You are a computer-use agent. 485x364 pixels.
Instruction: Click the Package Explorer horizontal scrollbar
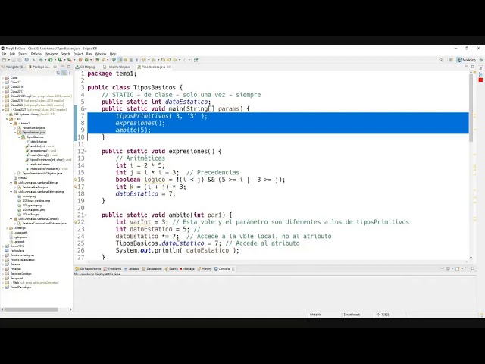point(31,309)
